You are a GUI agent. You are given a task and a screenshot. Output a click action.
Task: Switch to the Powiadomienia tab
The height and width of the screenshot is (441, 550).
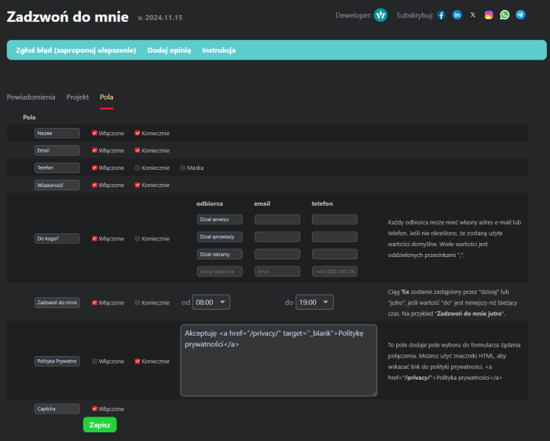[31, 97]
